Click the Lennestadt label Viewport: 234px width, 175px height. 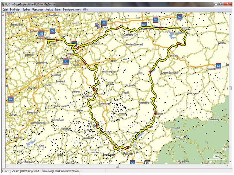click(x=175, y=128)
